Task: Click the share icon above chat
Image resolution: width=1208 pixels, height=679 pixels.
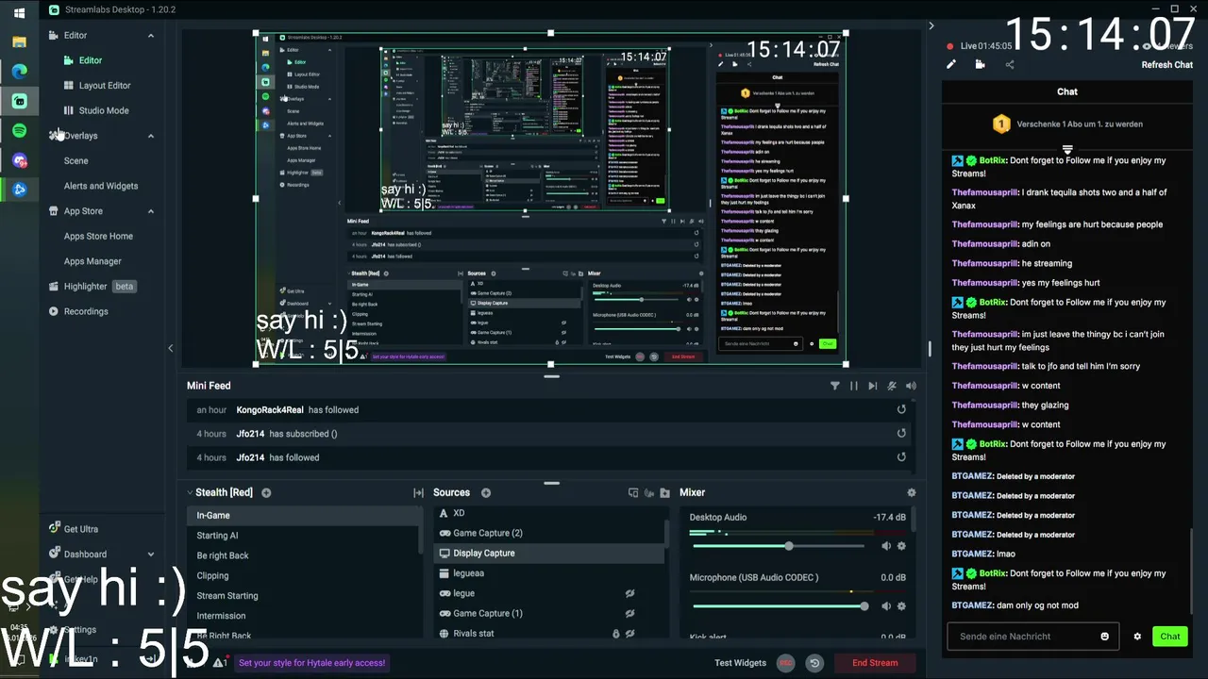Action: 1010,64
